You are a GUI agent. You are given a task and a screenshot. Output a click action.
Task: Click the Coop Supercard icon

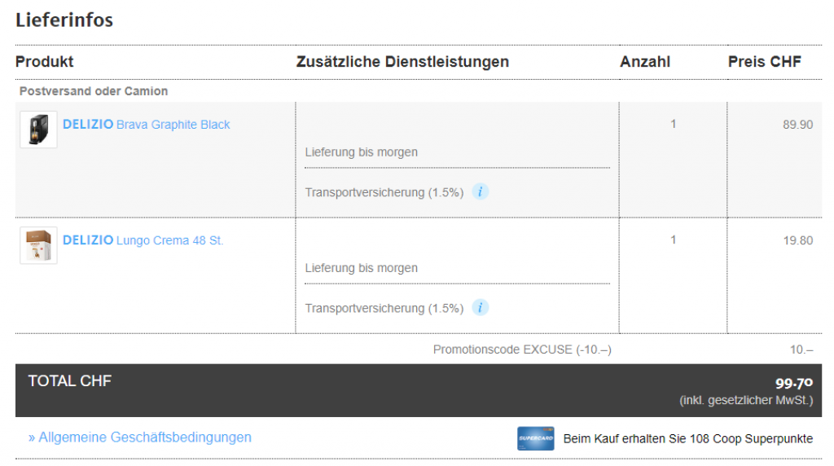click(535, 438)
